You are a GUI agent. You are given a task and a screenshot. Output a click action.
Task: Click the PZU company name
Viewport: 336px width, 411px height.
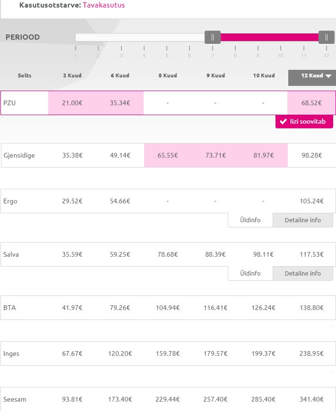tap(9, 103)
